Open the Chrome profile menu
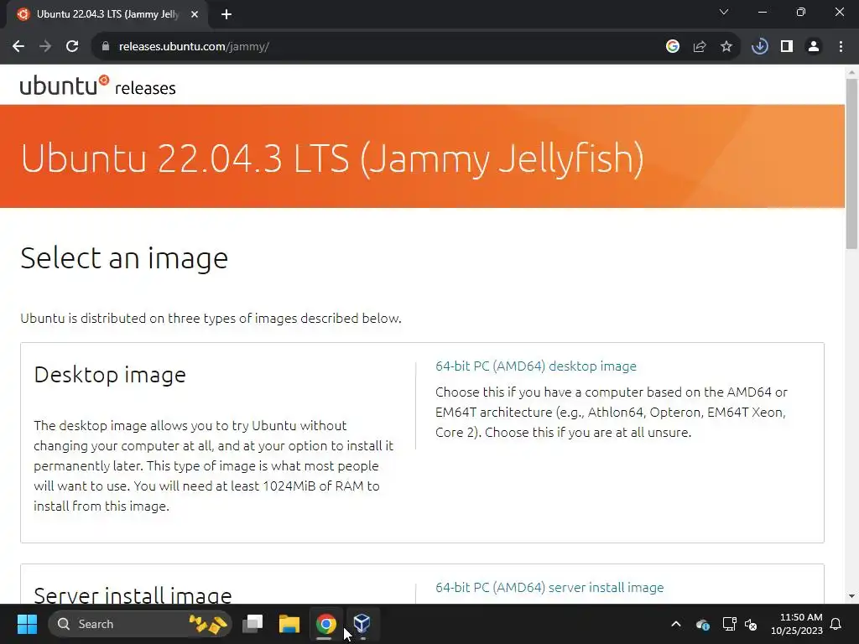859x644 pixels. click(x=814, y=47)
